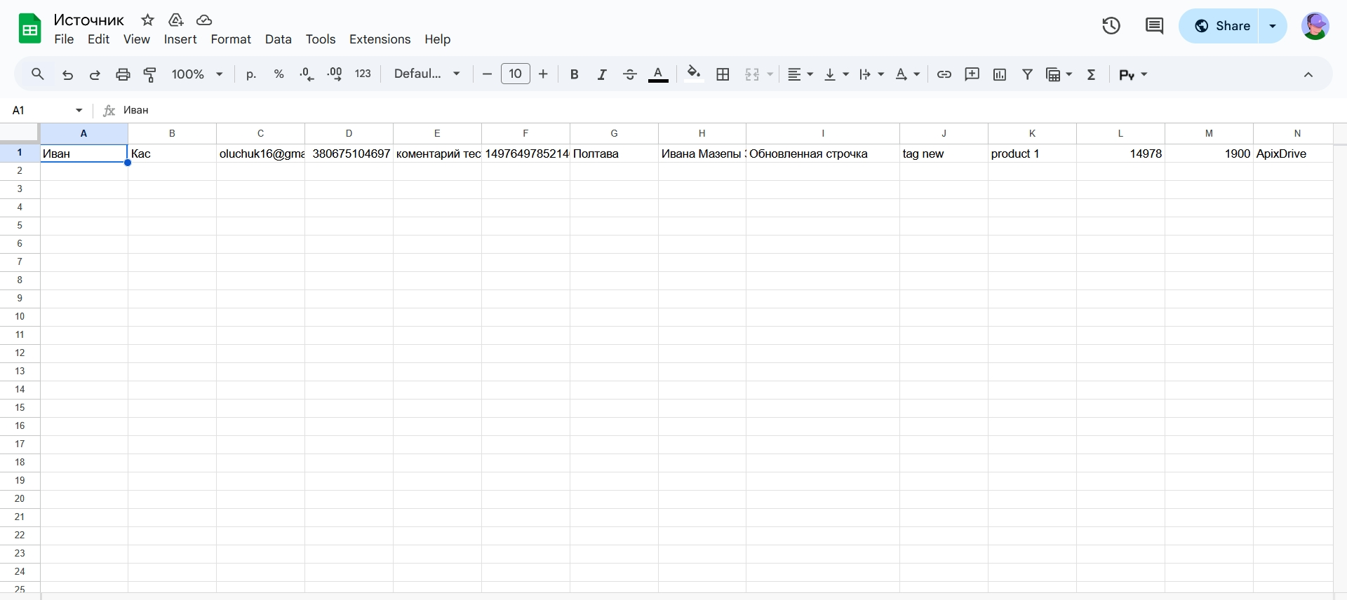Viewport: 1347px width, 600px height.
Task: Rename the Источник document title
Action: coord(89,20)
